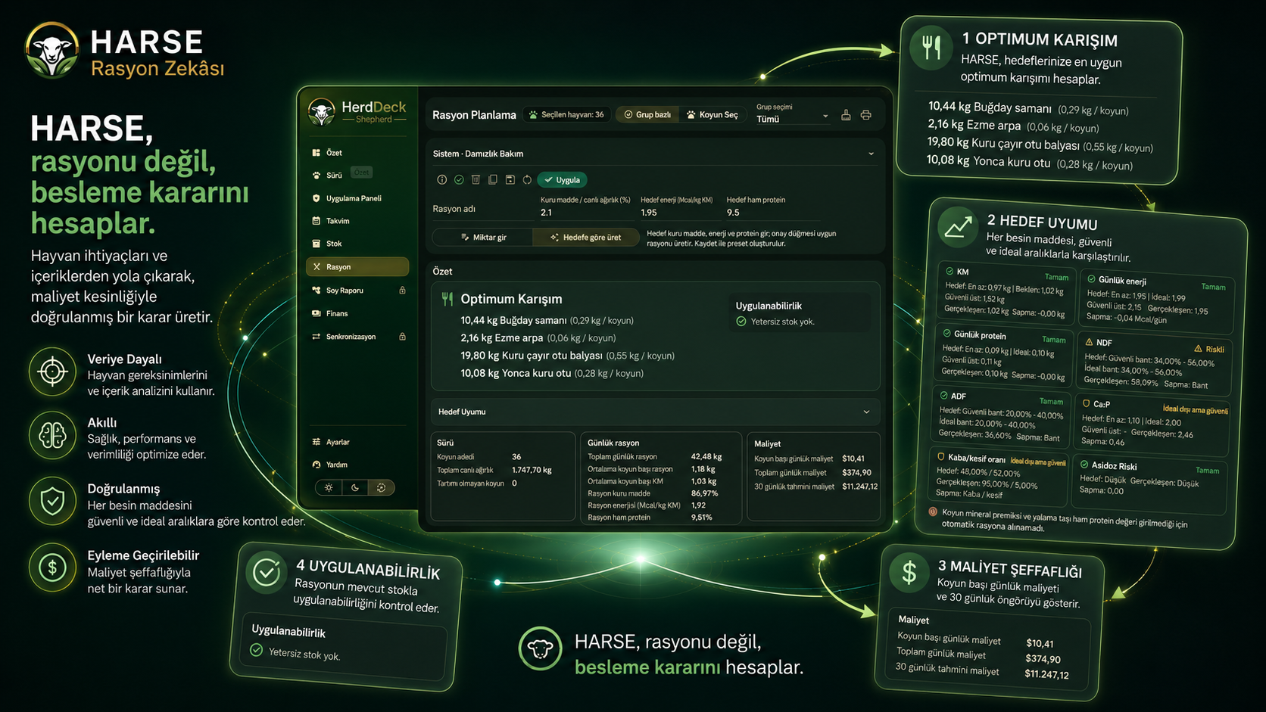Click the checkmark icon on the UYGULANABİLİRLİK card
This screenshot has width=1266, height=712.
267,572
